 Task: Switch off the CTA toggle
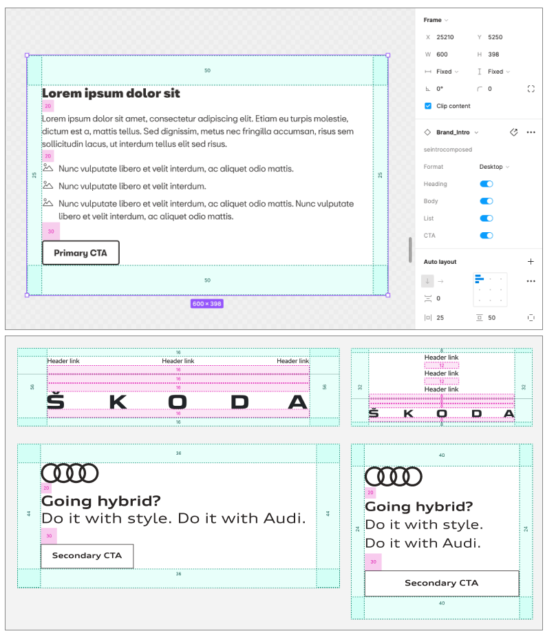486,236
